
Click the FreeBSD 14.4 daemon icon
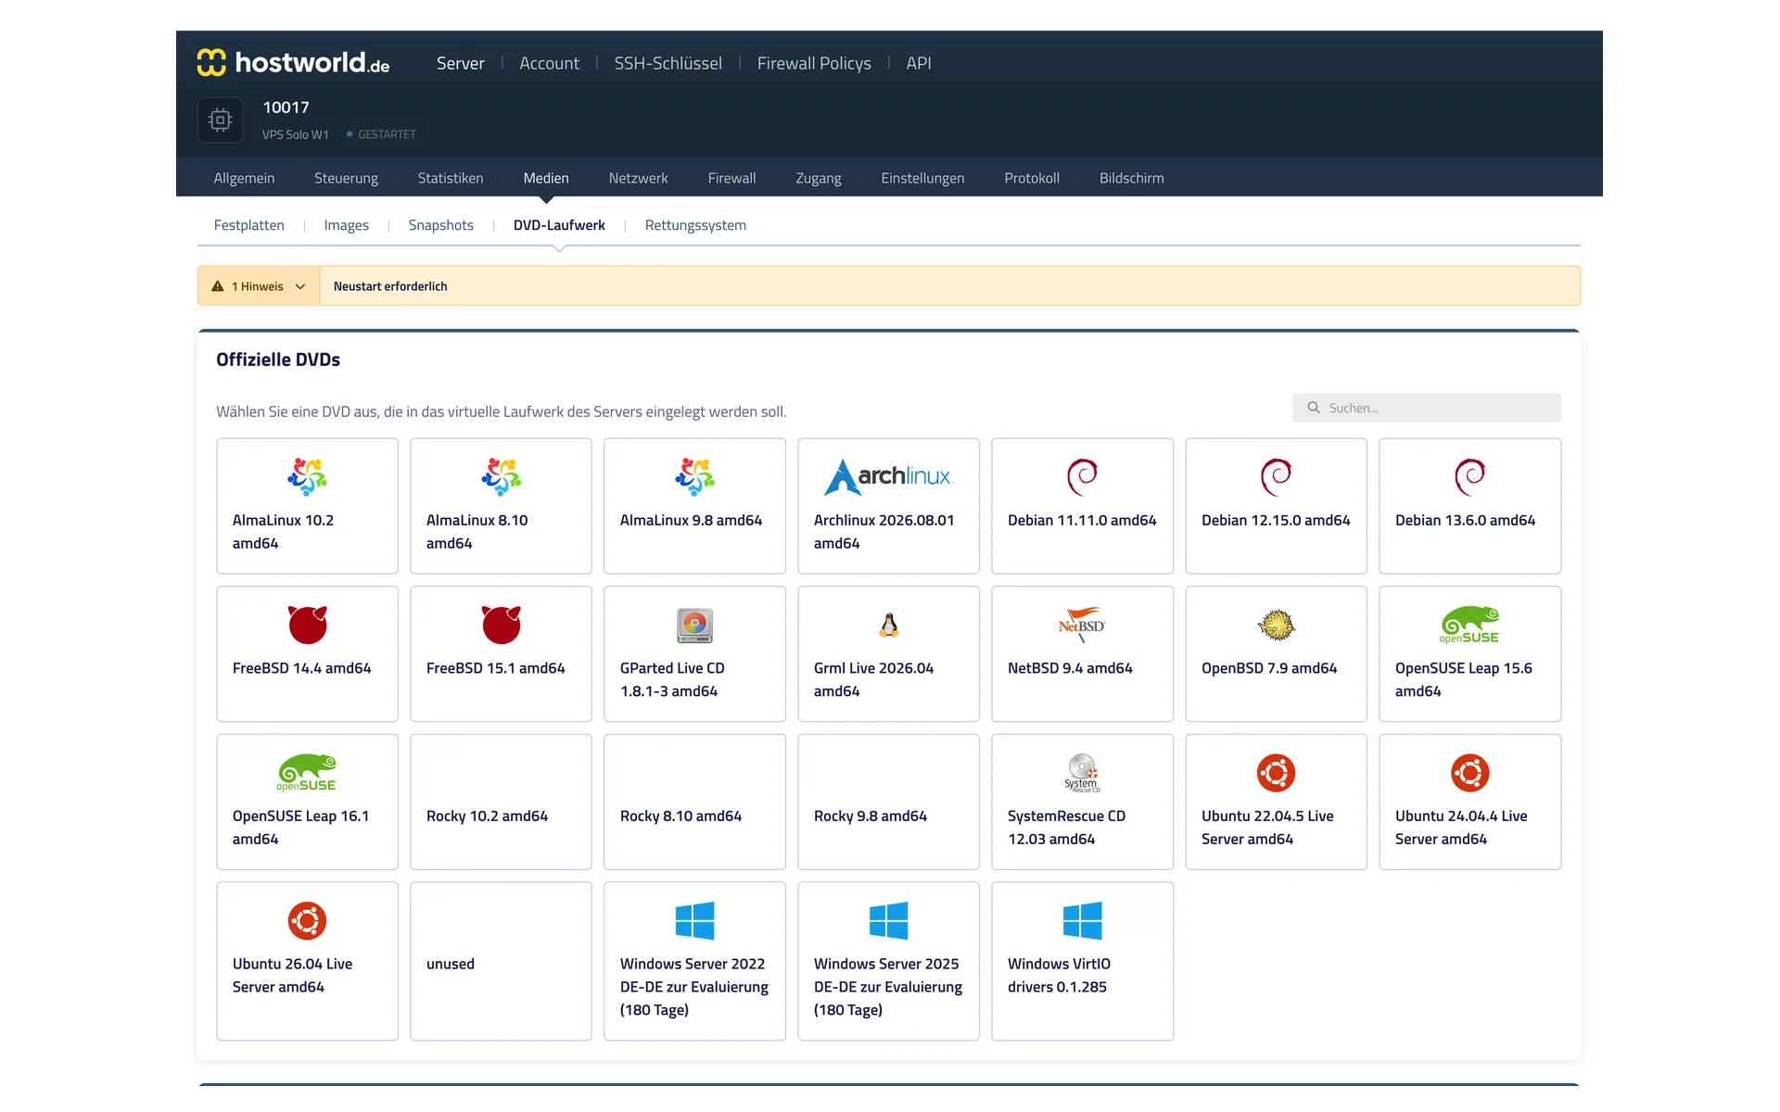click(x=307, y=625)
